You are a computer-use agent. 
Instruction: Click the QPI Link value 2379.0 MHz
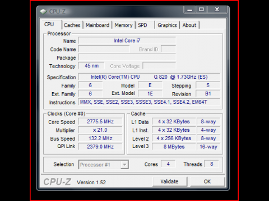coord(100,147)
